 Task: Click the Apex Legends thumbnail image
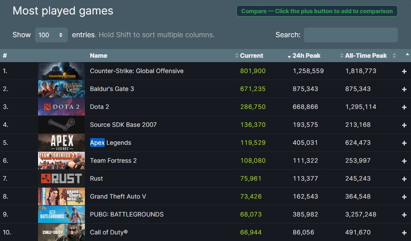point(61,143)
